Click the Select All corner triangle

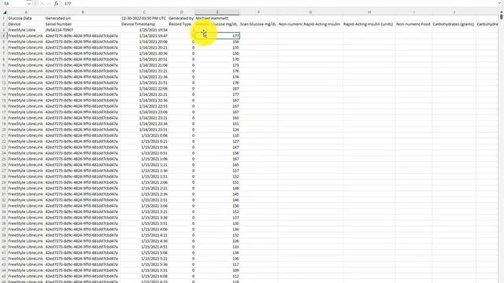click(x=5, y=13)
